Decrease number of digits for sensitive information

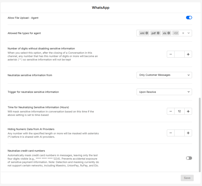[x=171, y=54]
